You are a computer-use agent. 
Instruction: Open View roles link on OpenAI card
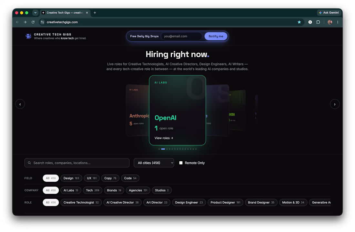pos(164,138)
